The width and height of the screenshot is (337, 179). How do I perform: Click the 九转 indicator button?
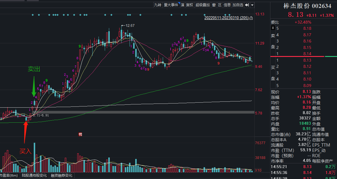coord(158,5)
